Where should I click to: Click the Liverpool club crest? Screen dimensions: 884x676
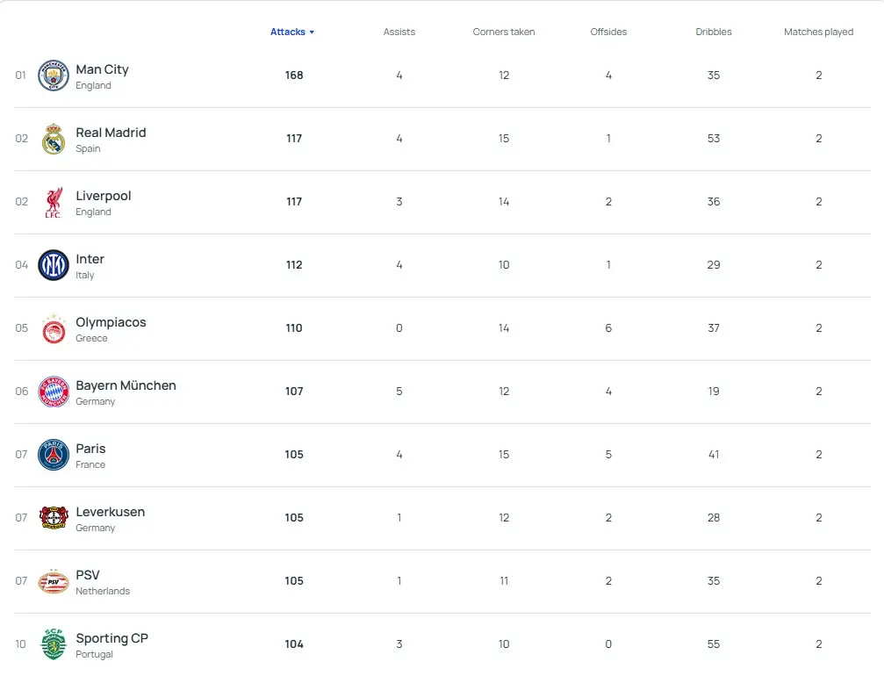pos(54,203)
